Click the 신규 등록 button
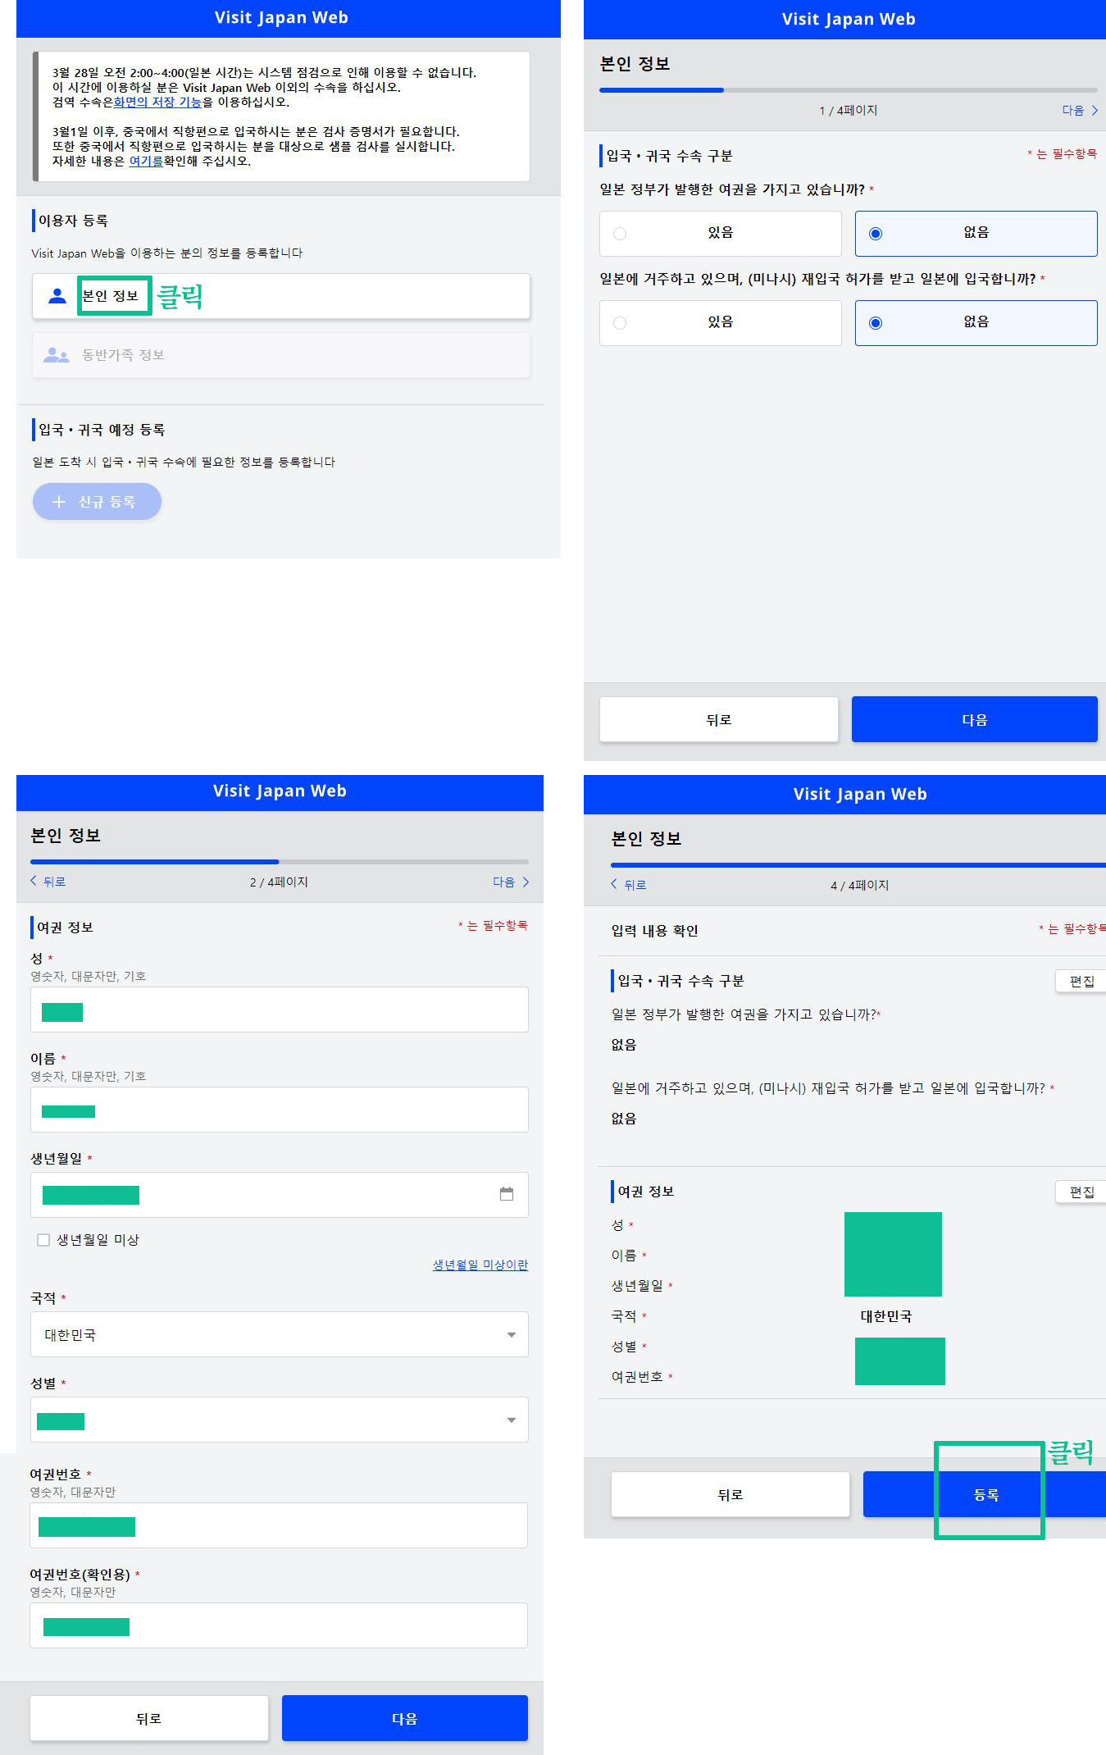 coord(97,502)
